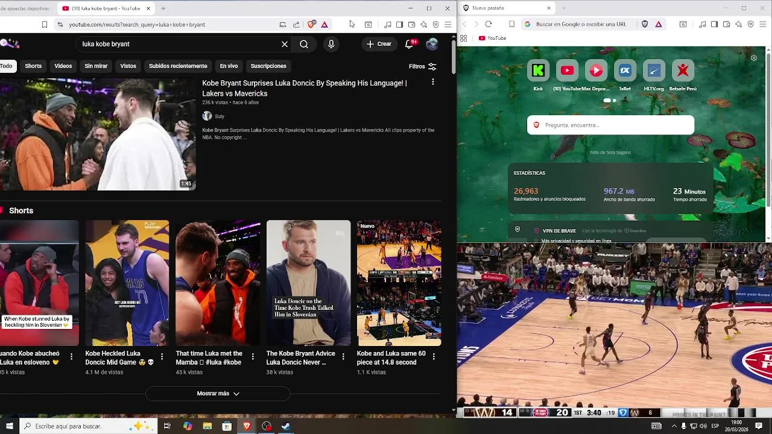This screenshot has height=434, width=772.
Task: Click the Brave Shields lion in YouTube window
Action: pyautogui.click(x=311, y=25)
